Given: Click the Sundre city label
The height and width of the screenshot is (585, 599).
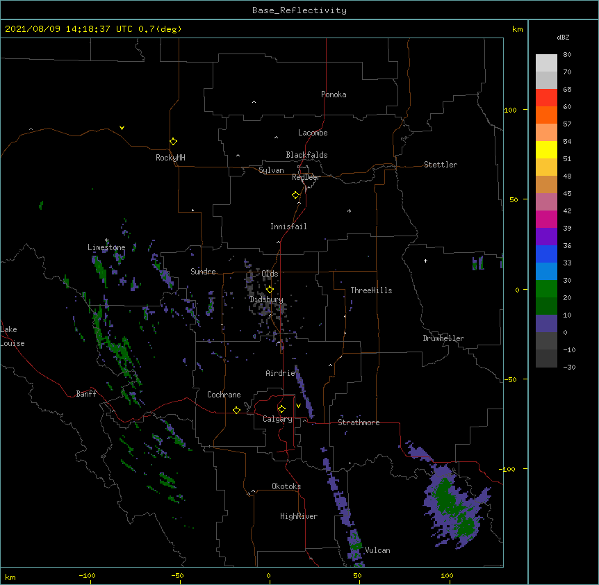Looking at the screenshot, I should (203, 272).
